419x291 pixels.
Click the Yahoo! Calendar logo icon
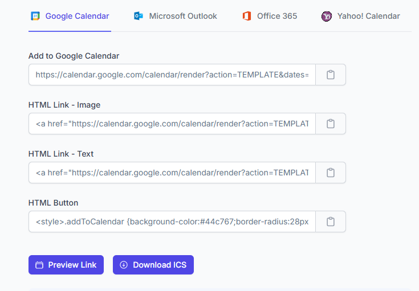(327, 16)
